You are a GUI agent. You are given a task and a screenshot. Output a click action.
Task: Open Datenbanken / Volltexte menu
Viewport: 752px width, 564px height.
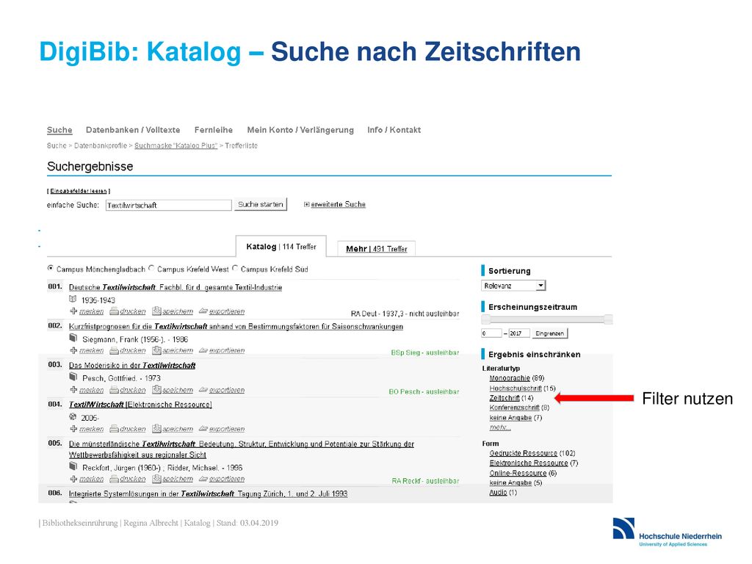[x=133, y=130]
